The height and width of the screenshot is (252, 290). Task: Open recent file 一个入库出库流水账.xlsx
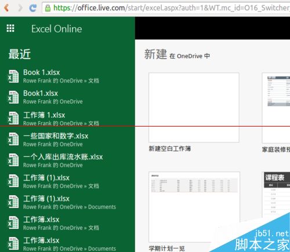[63, 157]
